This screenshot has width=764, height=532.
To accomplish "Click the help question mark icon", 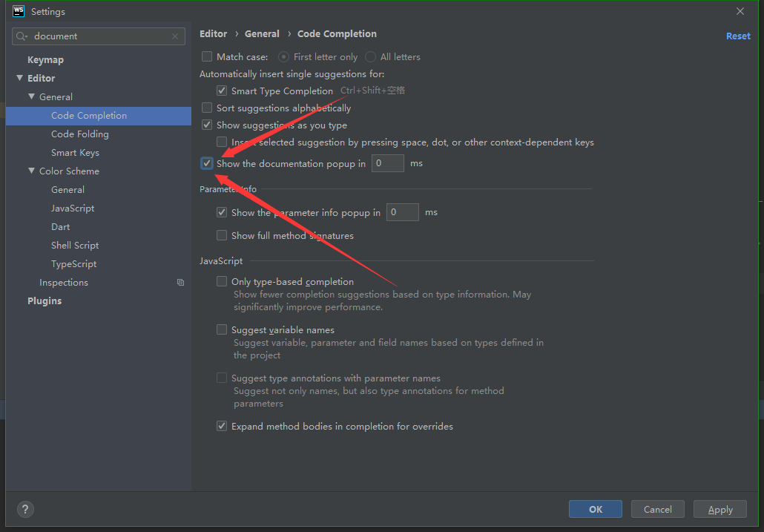I will tap(25, 509).
